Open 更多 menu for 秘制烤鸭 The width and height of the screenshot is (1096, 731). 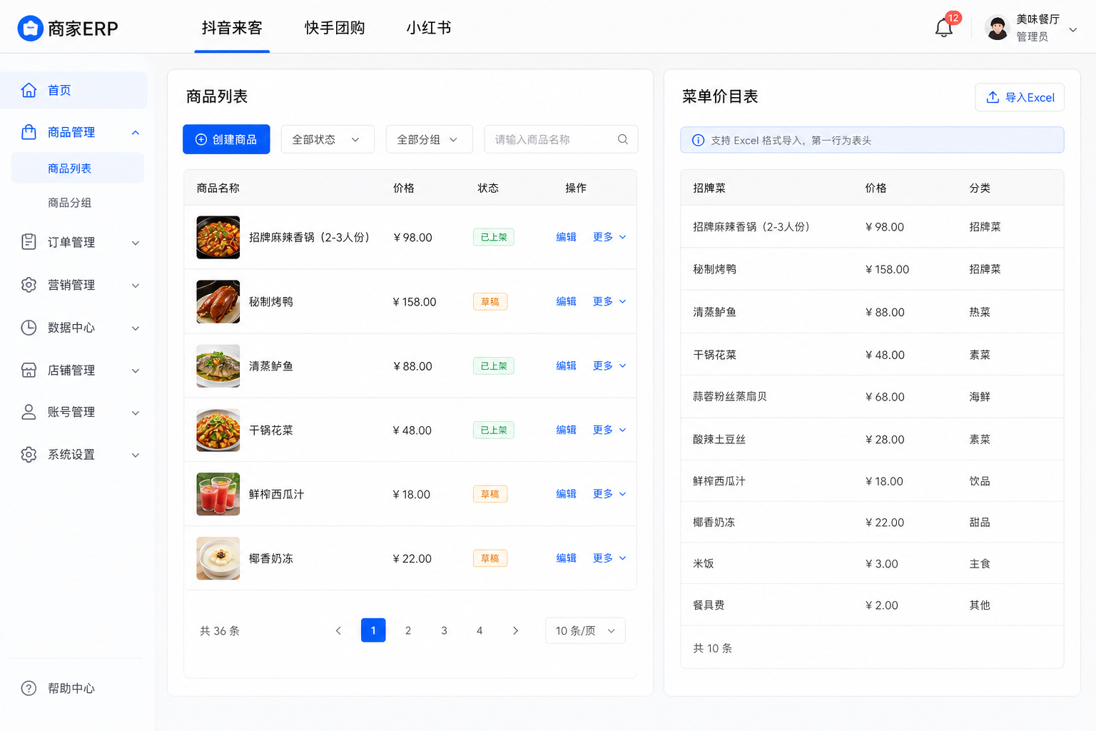pos(609,301)
